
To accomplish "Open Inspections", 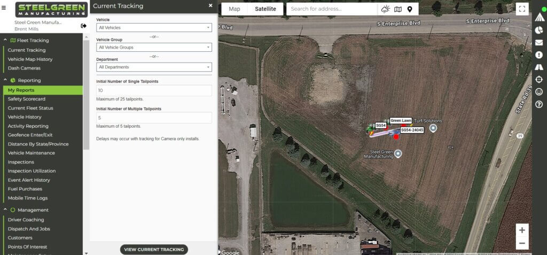I will tap(21, 162).
